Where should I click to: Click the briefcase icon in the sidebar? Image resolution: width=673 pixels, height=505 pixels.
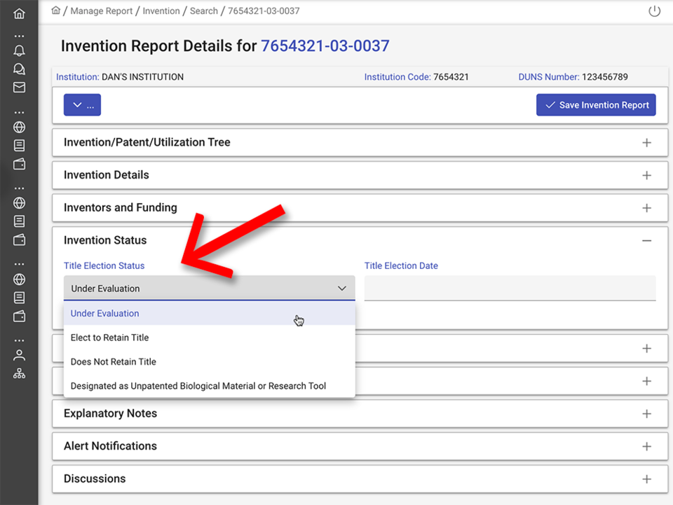[x=19, y=163]
